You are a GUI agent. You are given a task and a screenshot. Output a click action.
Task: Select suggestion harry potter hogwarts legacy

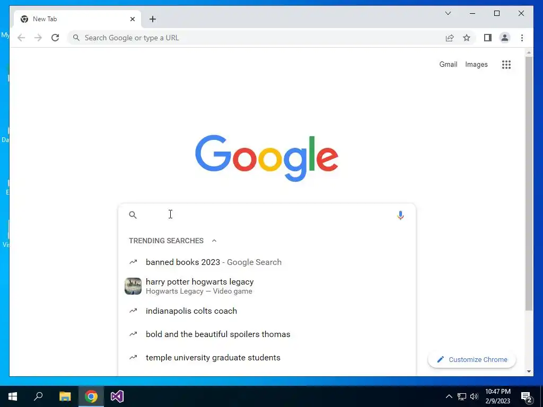click(x=267, y=286)
